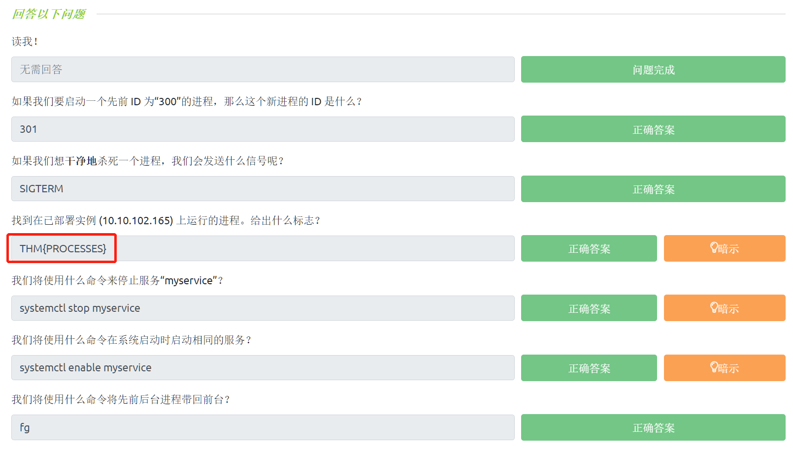The image size is (793, 450).
Task: Click 正确答案 button next to fg answer
Action: (x=653, y=427)
